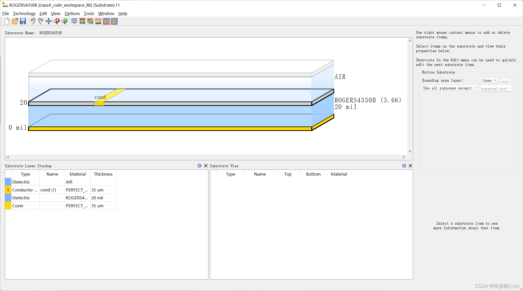Close the Substrate Layer Stackup panel
The image size is (523, 291).
click(206, 166)
